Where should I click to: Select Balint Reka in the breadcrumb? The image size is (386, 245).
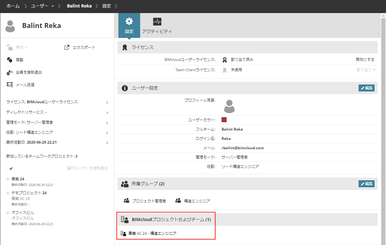click(x=79, y=6)
